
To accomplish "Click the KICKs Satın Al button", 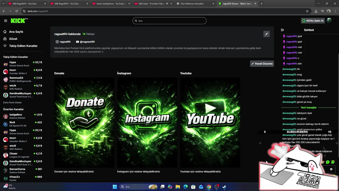I will tap(313, 21).
